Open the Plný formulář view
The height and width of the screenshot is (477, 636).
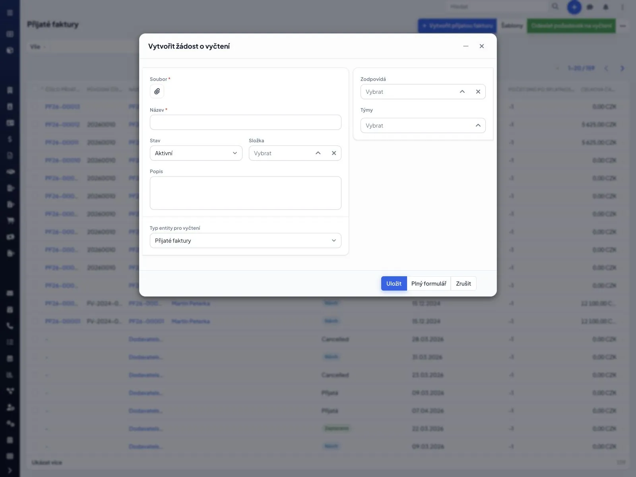429,283
